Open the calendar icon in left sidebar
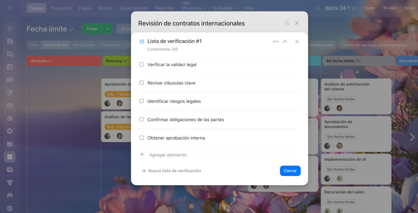 pyautogui.click(x=10, y=67)
